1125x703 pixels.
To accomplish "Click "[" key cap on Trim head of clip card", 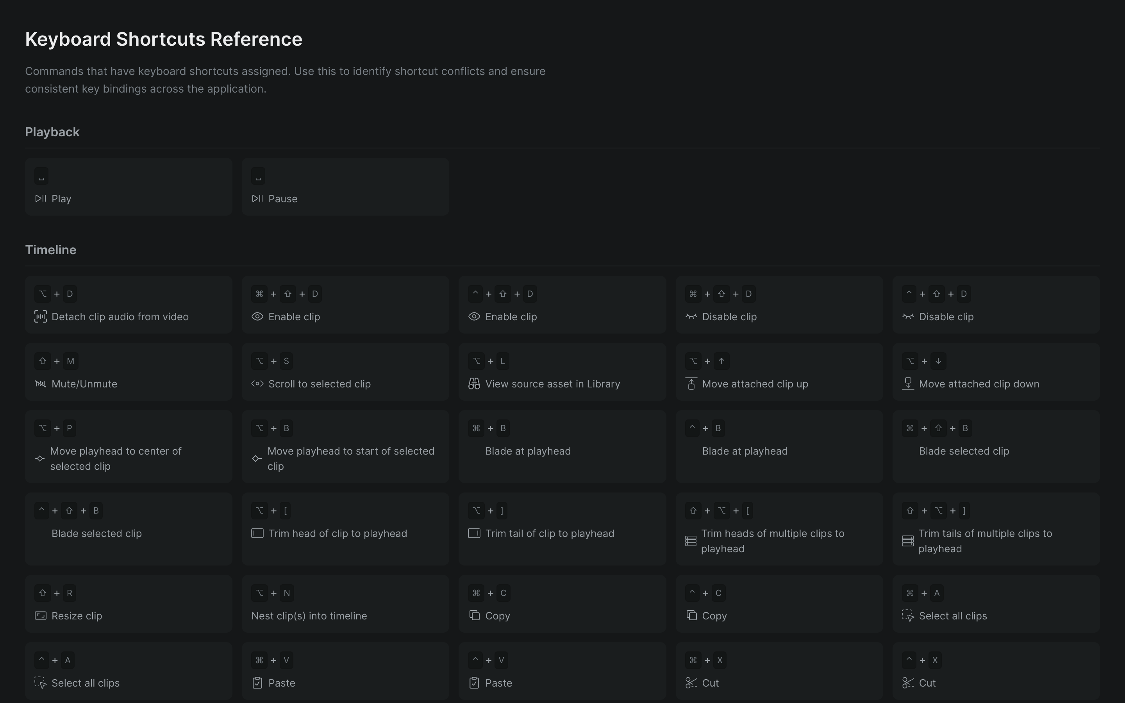I will click(286, 510).
